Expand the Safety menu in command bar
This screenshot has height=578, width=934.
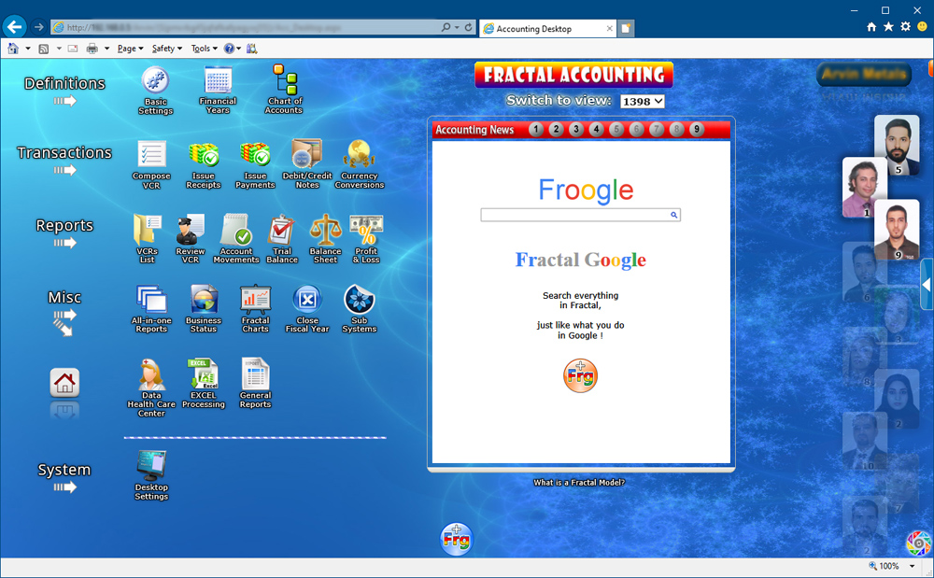(167, 49)
